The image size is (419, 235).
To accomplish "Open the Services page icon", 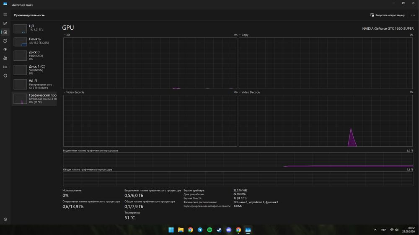I will [x=5, y=76].
